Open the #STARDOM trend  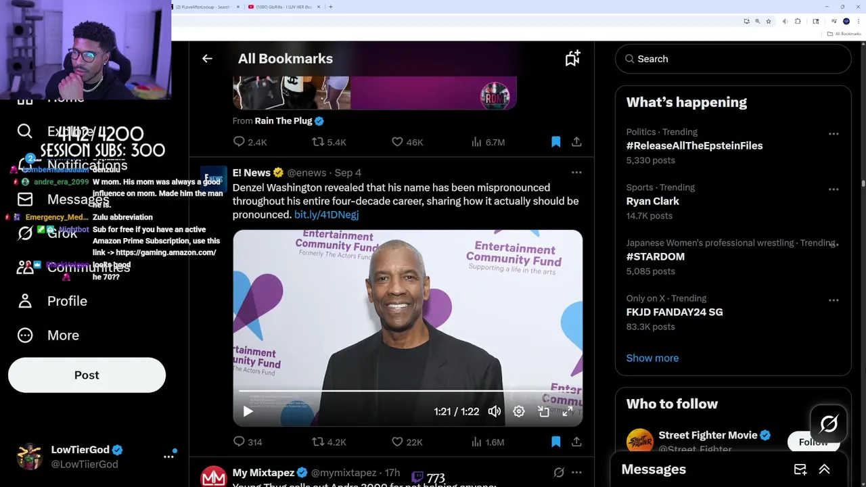point(656,256)
